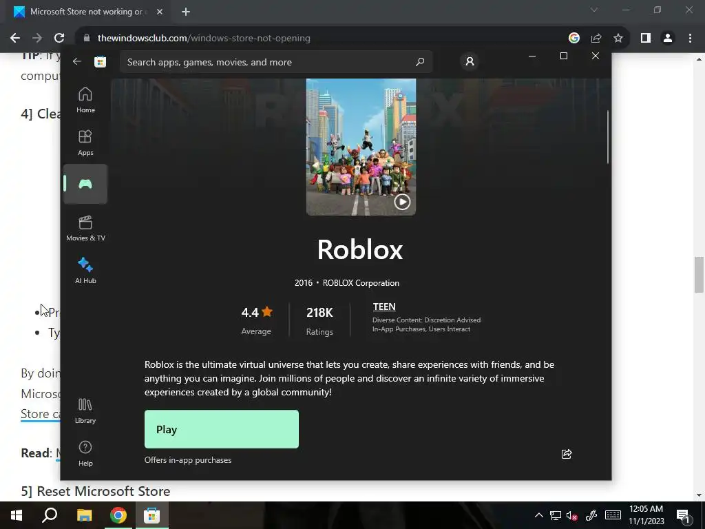Screen dimensions: 705x529
Task: Click the Store back arrow
Action: click(x=77, y=61)
